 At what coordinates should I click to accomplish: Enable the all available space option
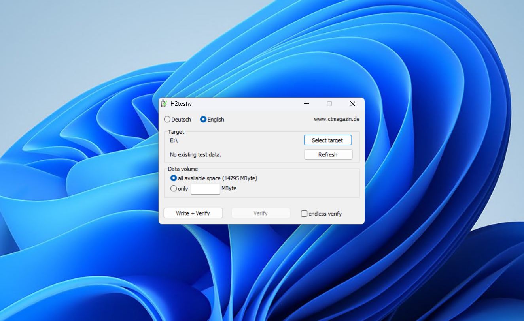pos(173,178)
